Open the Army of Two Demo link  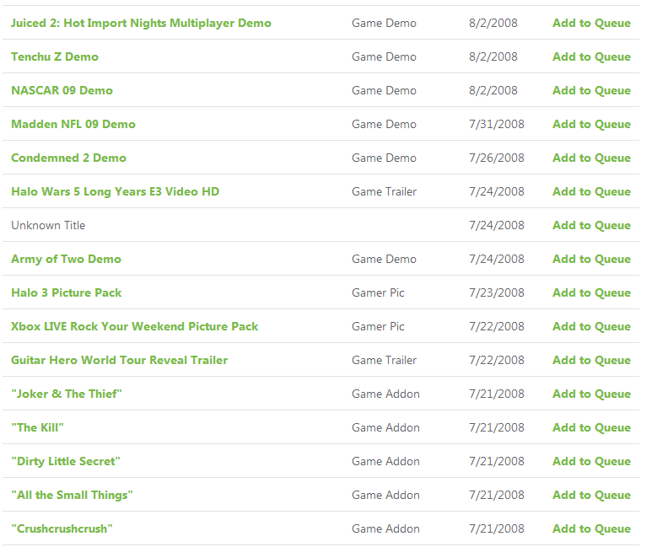point(66,259)
